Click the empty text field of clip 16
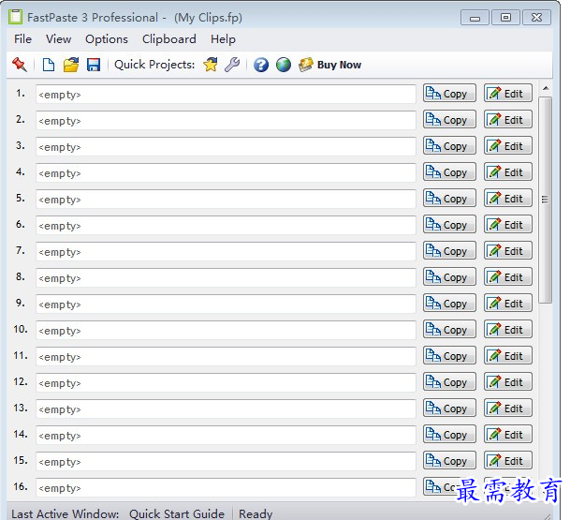 click(x=226, y=487)
